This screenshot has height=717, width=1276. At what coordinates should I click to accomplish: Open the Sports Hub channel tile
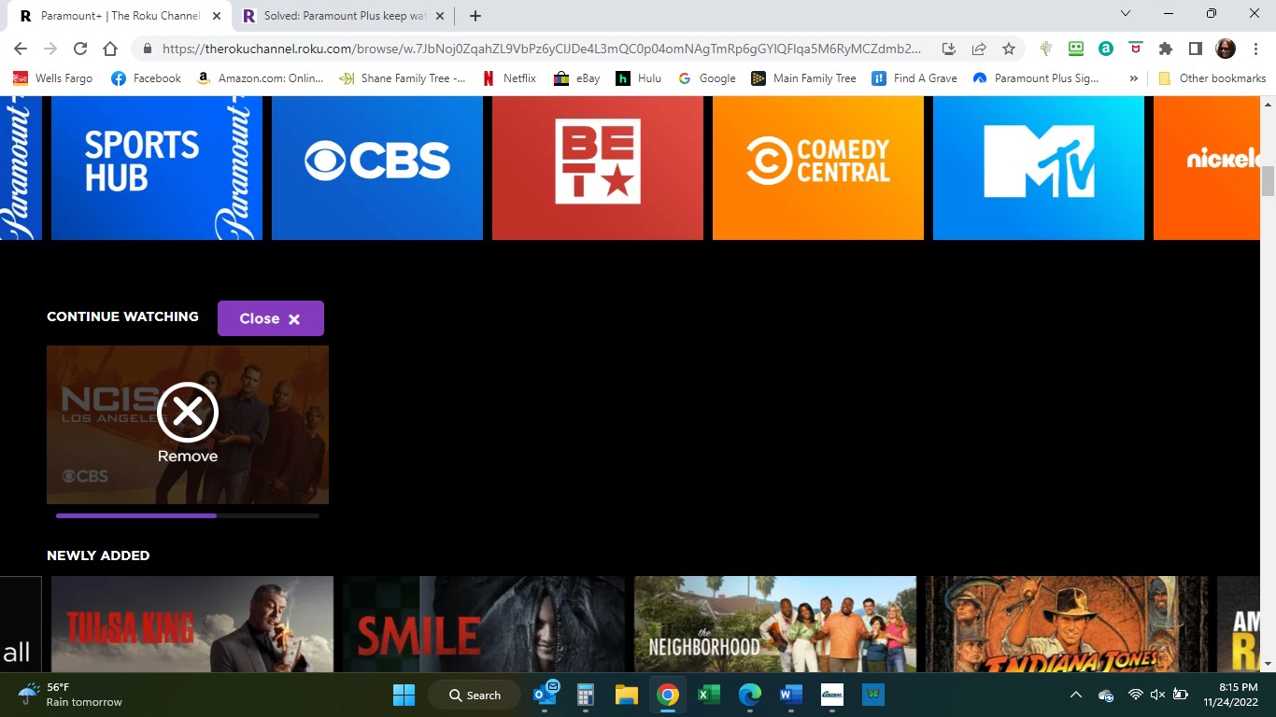tap(157, 168)
